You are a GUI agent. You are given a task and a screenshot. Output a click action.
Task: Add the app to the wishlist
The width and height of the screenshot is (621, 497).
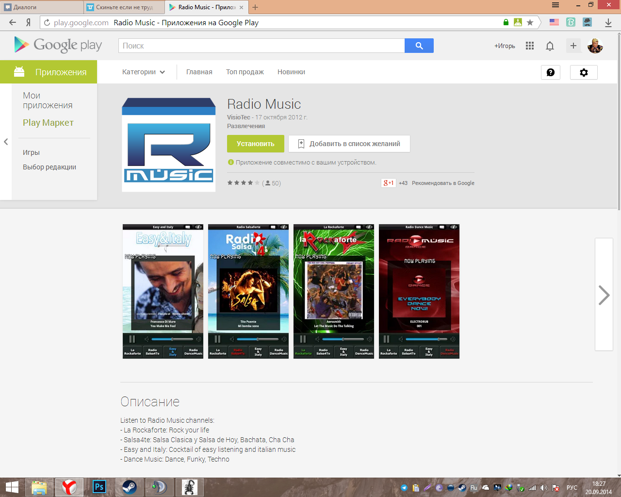click(x=349, y=144)
